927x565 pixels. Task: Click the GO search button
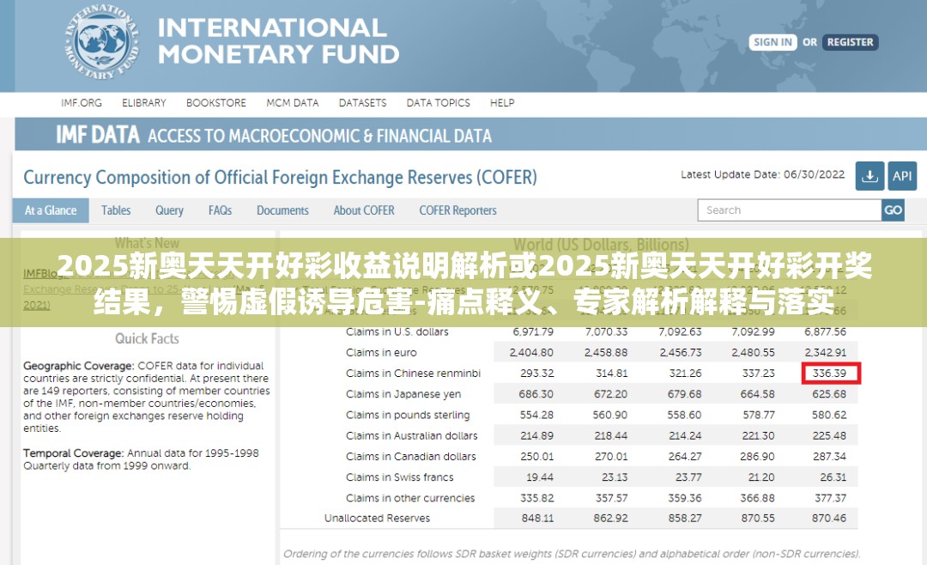point(893,210)
